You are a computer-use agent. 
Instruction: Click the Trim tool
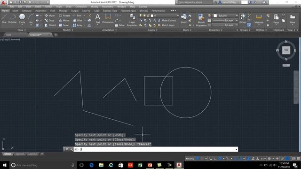pos(77,15)
